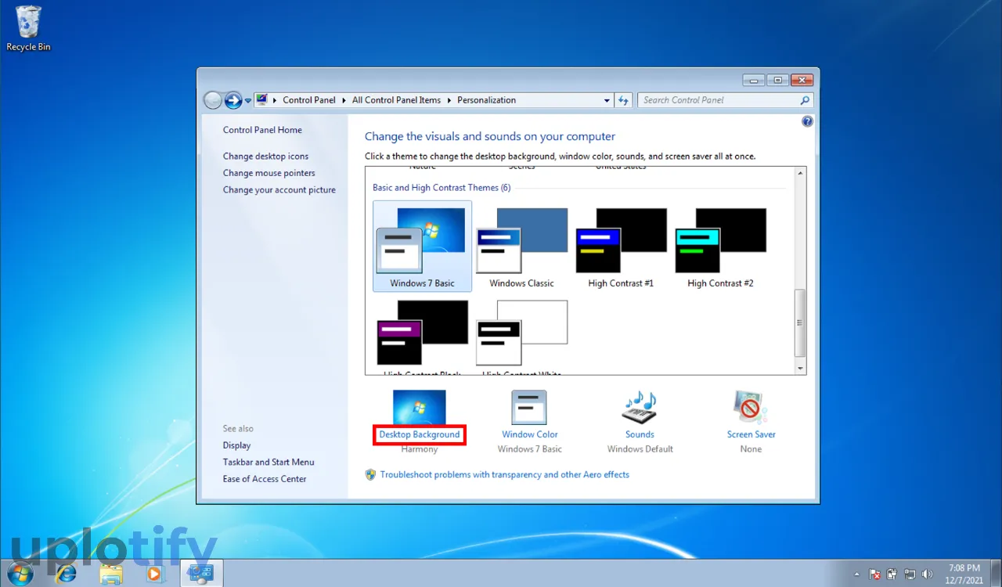The image size is (1002, 587).
Task: Click the Sounds keyboard-notes icon
Action: pos(640,408)
